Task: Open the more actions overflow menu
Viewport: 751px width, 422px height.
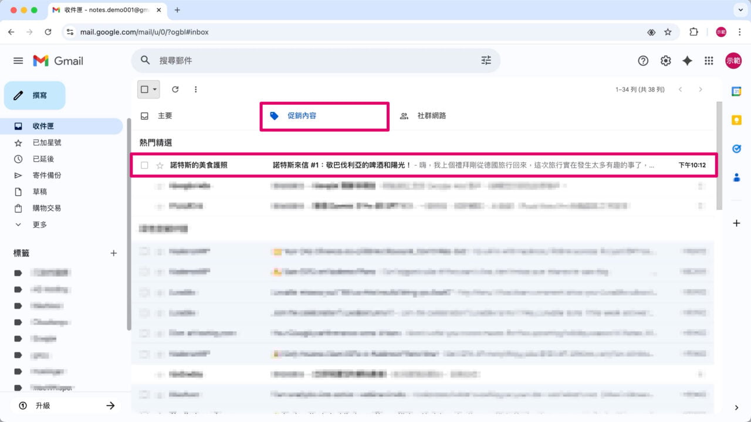Action: (x=195, y=89)
